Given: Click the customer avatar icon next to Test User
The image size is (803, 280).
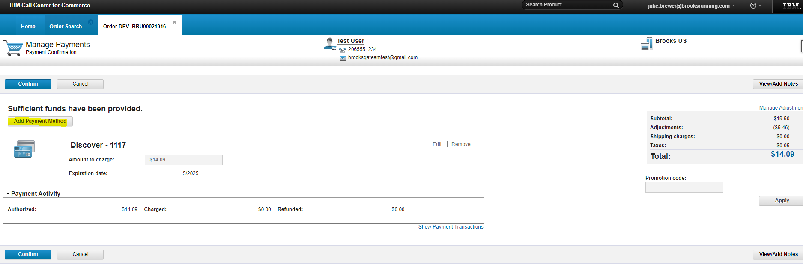Looking at the screenshot, I should click(329, 44).
